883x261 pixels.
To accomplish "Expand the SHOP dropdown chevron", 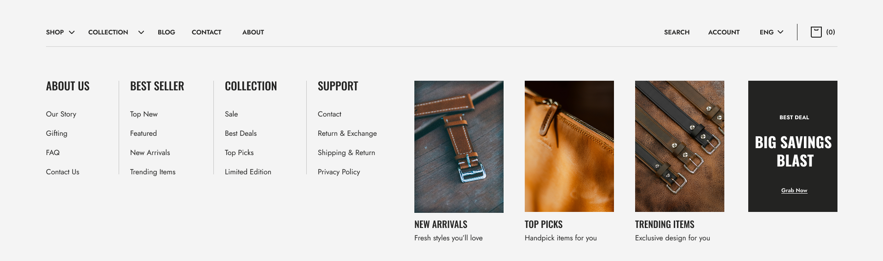I will point(72,32).
